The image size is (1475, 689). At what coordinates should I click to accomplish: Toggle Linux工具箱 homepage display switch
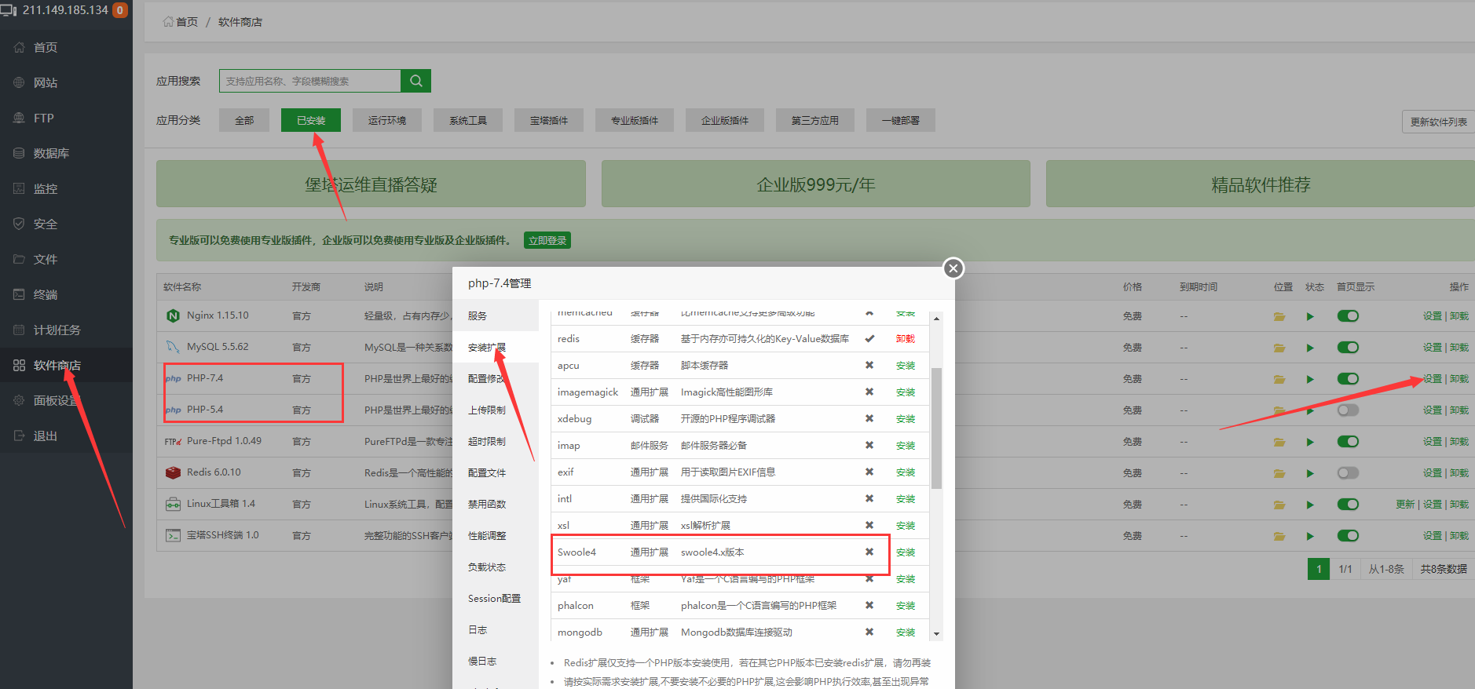(x=1348, y=504)
